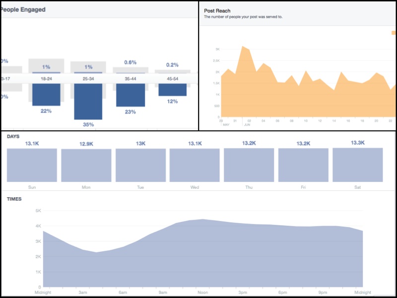Select the Monday bar showing 12.9K
The width and height of the screenshot is (397, 298).
pos(86,165)
